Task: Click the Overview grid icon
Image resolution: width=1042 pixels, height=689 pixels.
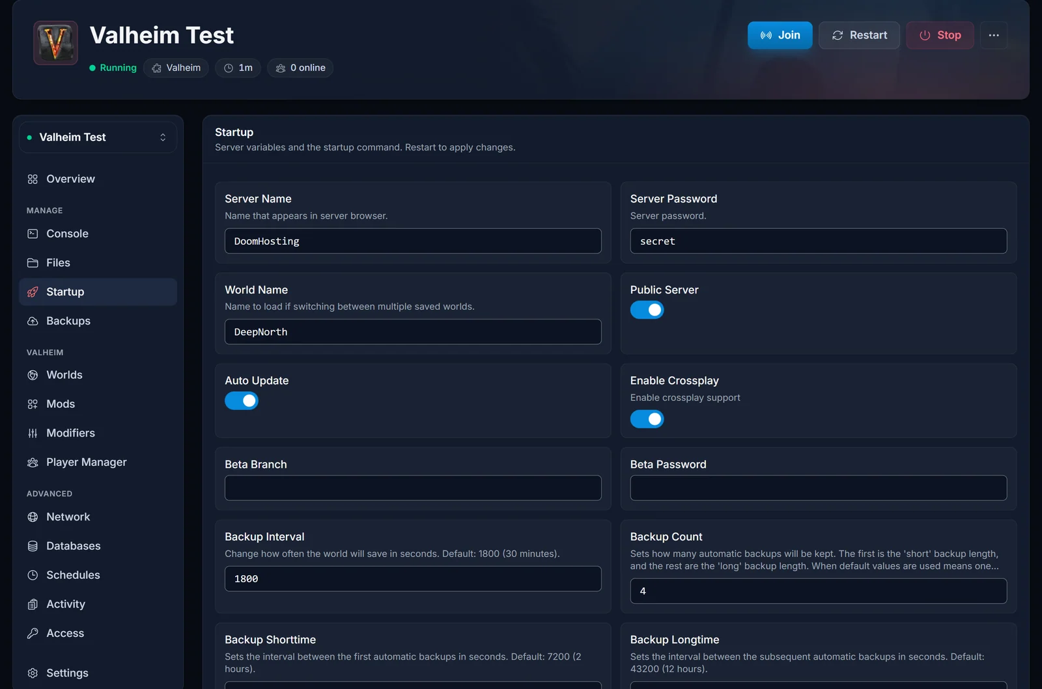Action: [33, 179]
